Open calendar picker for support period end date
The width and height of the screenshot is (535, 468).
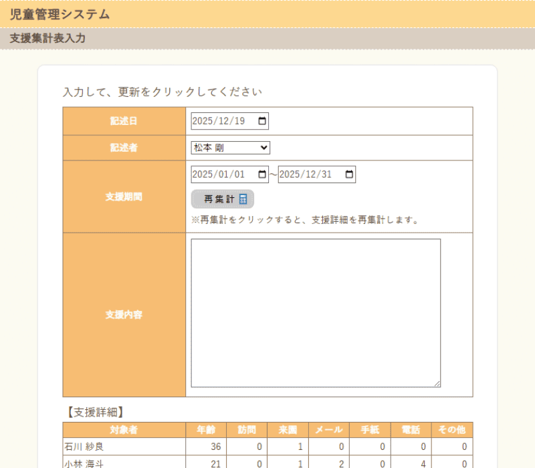coord(348,174)
